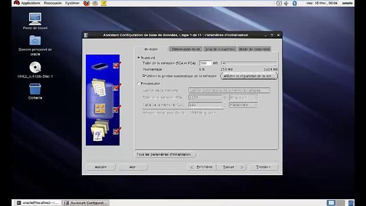
Task: Open Raccourcis menu
Action: 53,3
